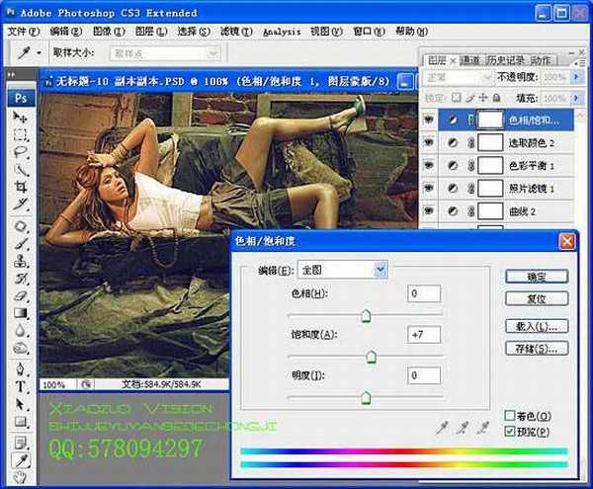Screen dimensions: 593x489
Task: Open the 滤镜(T) menu
Action: (232, 32)
